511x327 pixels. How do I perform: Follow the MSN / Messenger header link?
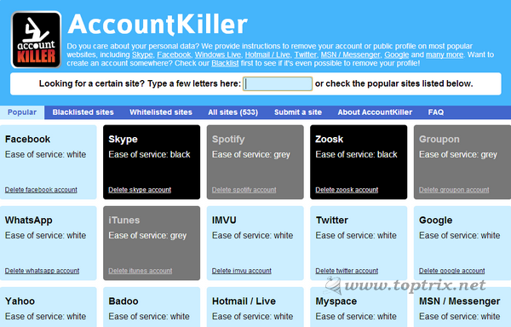click(350, 54)
